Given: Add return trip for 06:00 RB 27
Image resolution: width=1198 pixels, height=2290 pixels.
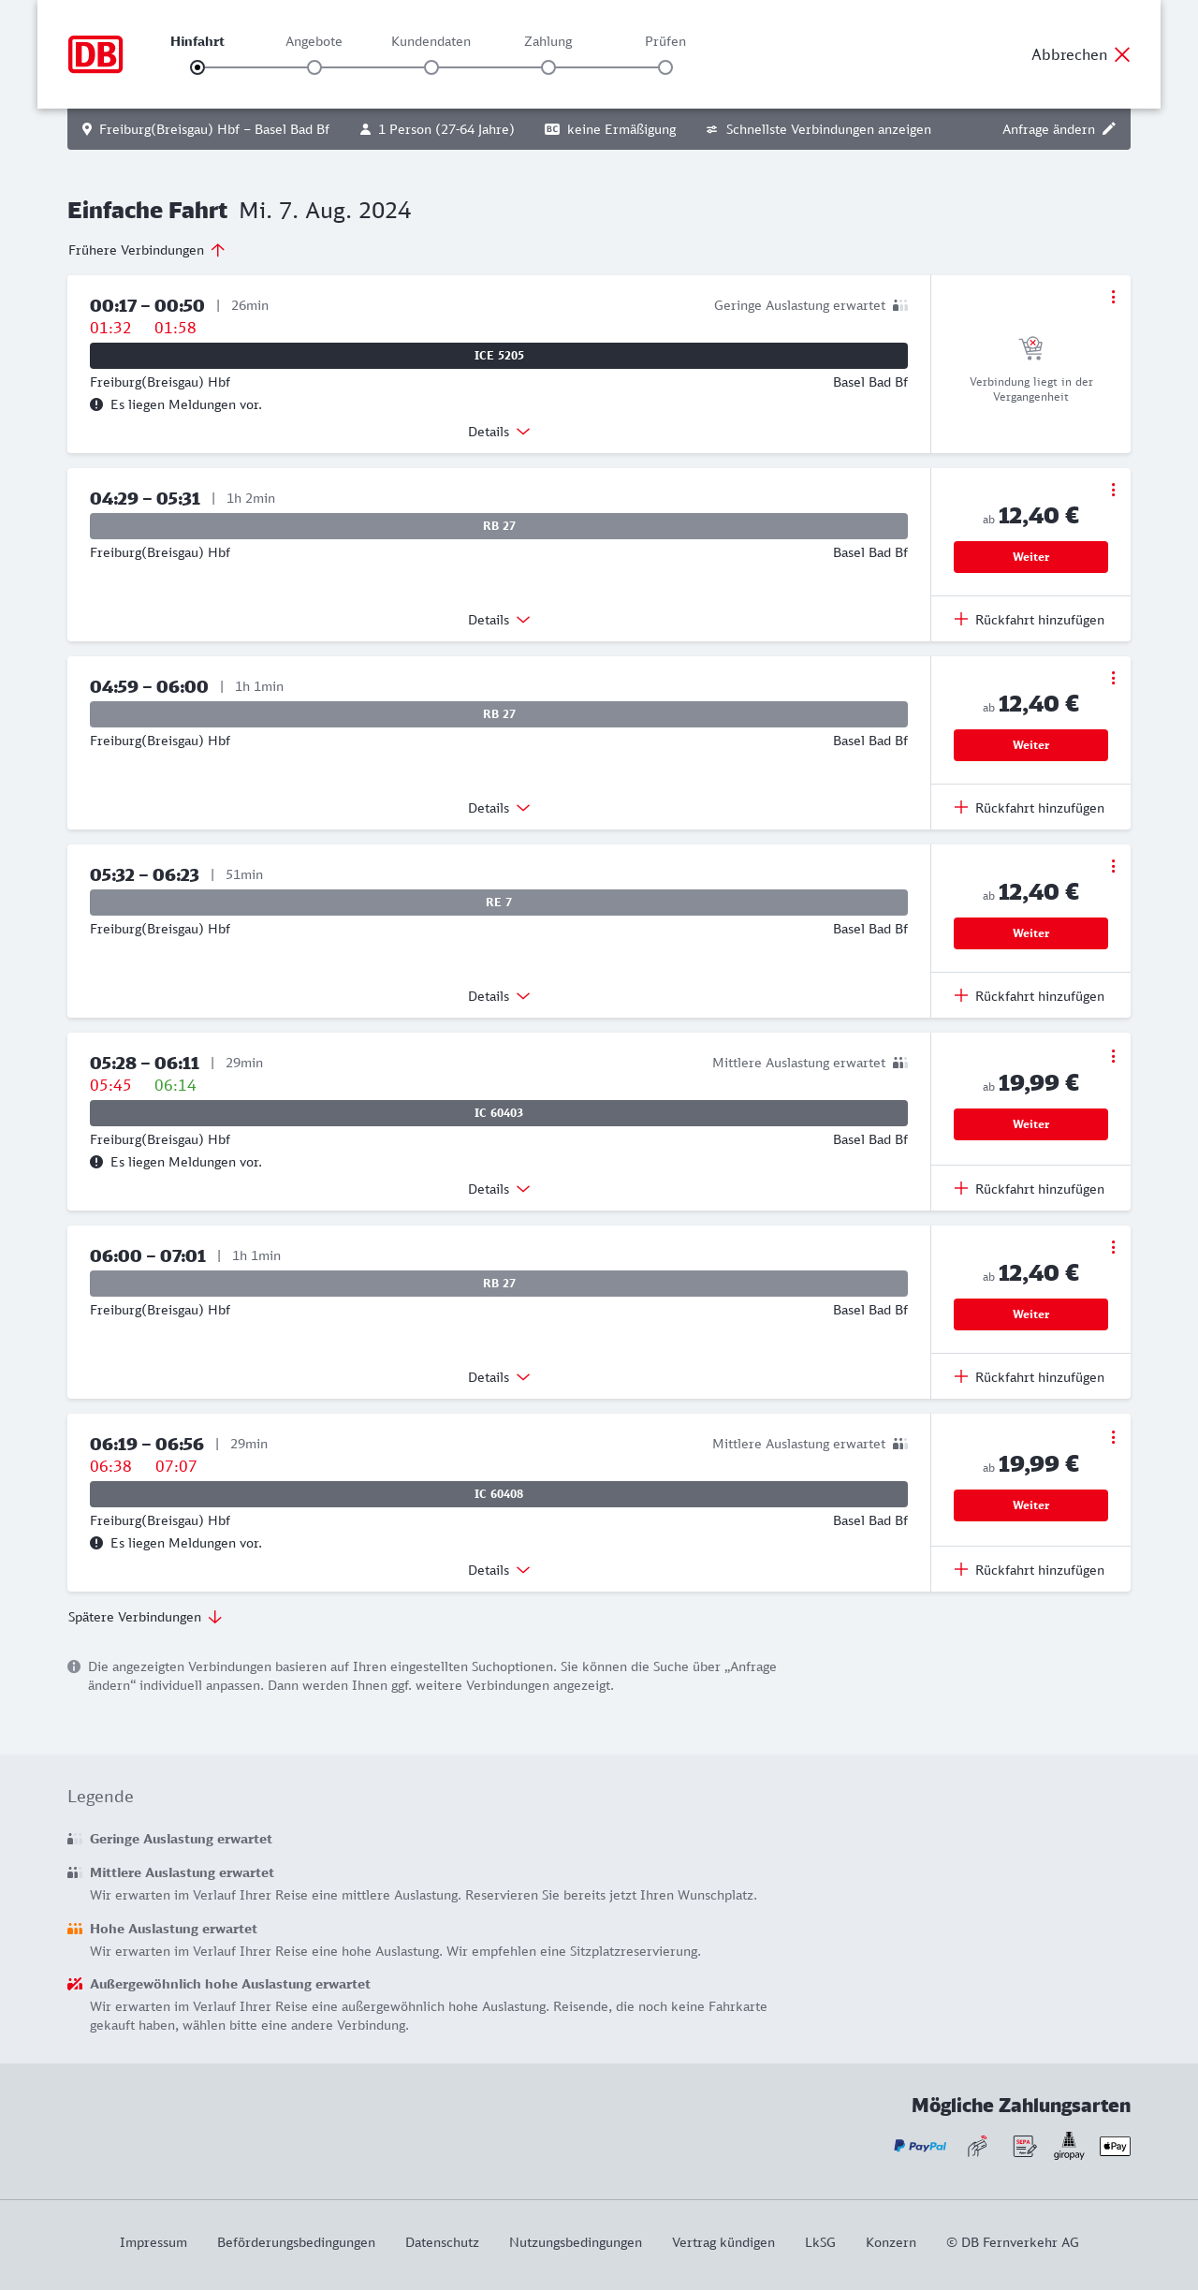Looking at the screenshot, I should (1030, 1377).
